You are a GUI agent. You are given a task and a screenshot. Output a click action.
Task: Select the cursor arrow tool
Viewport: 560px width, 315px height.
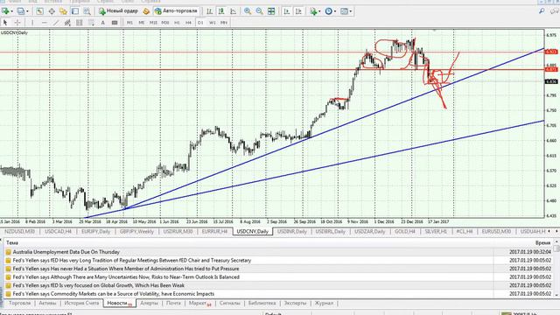(5, 23)
